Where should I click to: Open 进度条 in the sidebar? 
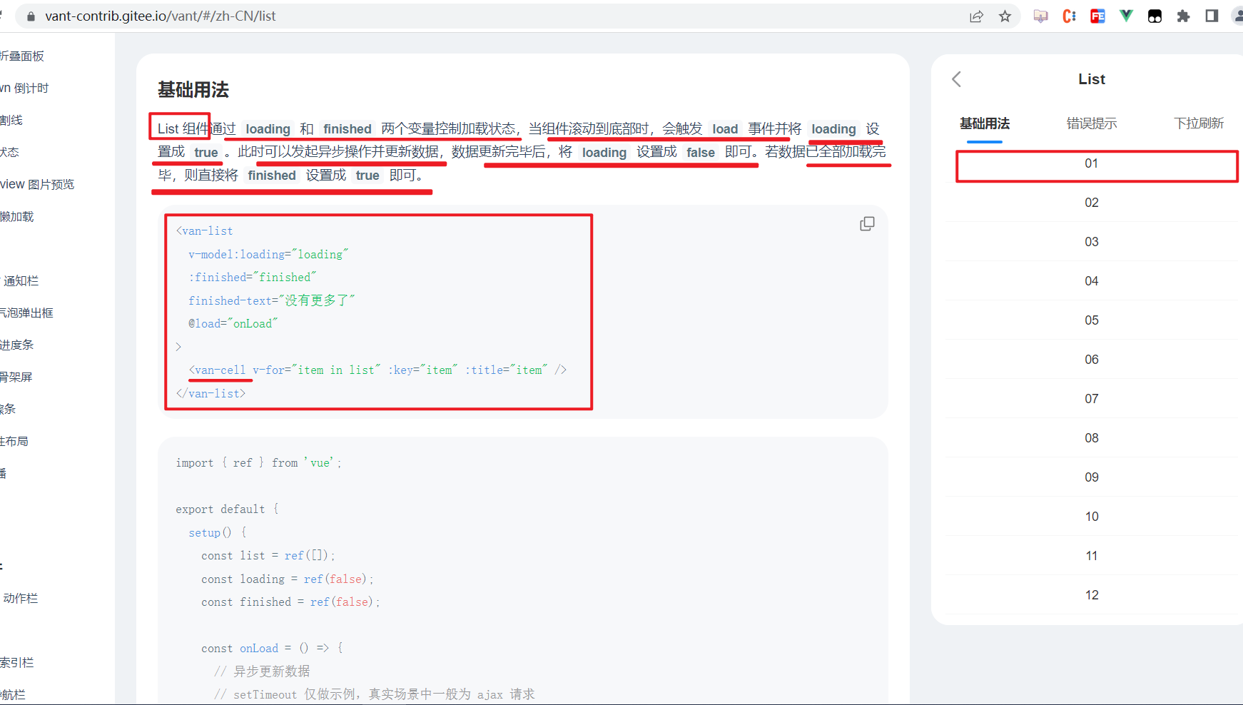[17, 345]
